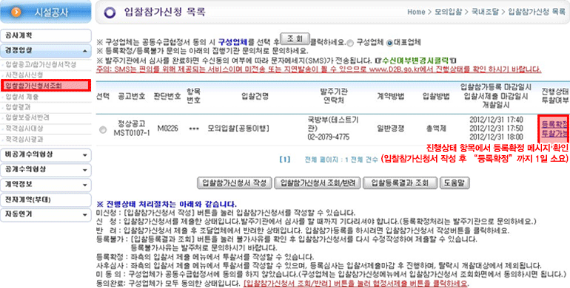Select the 정상공고 MST0107-1 row radio button

click(103, 129)
